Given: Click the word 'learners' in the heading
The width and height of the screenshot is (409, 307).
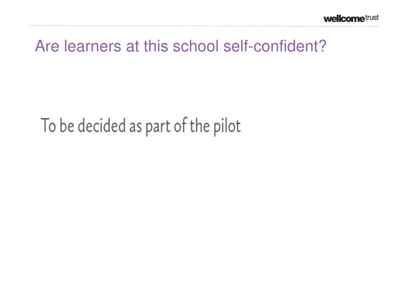Looking at the screenshot, I should (x=93, y=46).
